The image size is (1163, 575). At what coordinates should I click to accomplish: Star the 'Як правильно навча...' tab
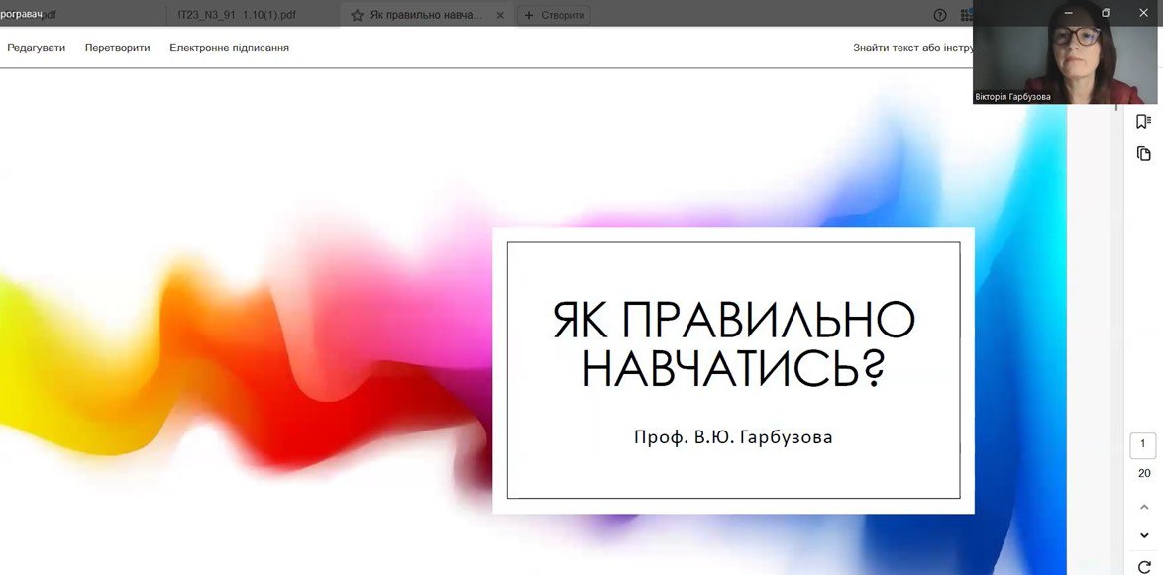(x=357, y=15)
